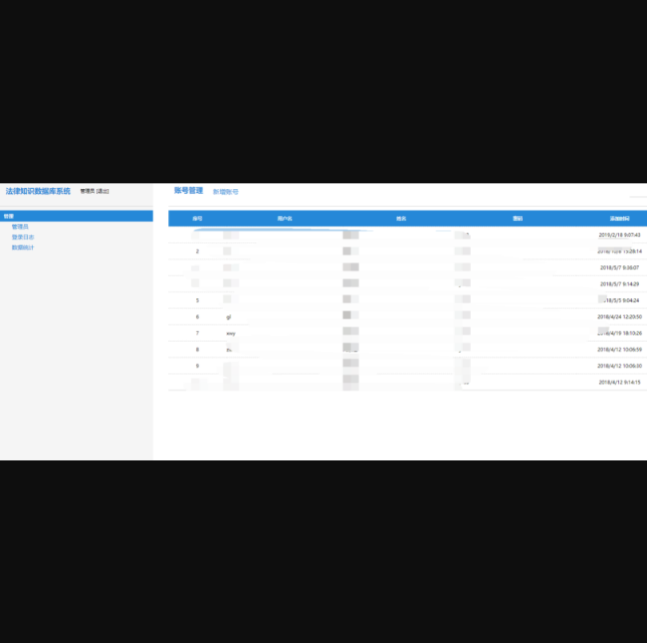647x643 pixels.
Task: Click row number 9 in the table
Action: pos(198,366)
